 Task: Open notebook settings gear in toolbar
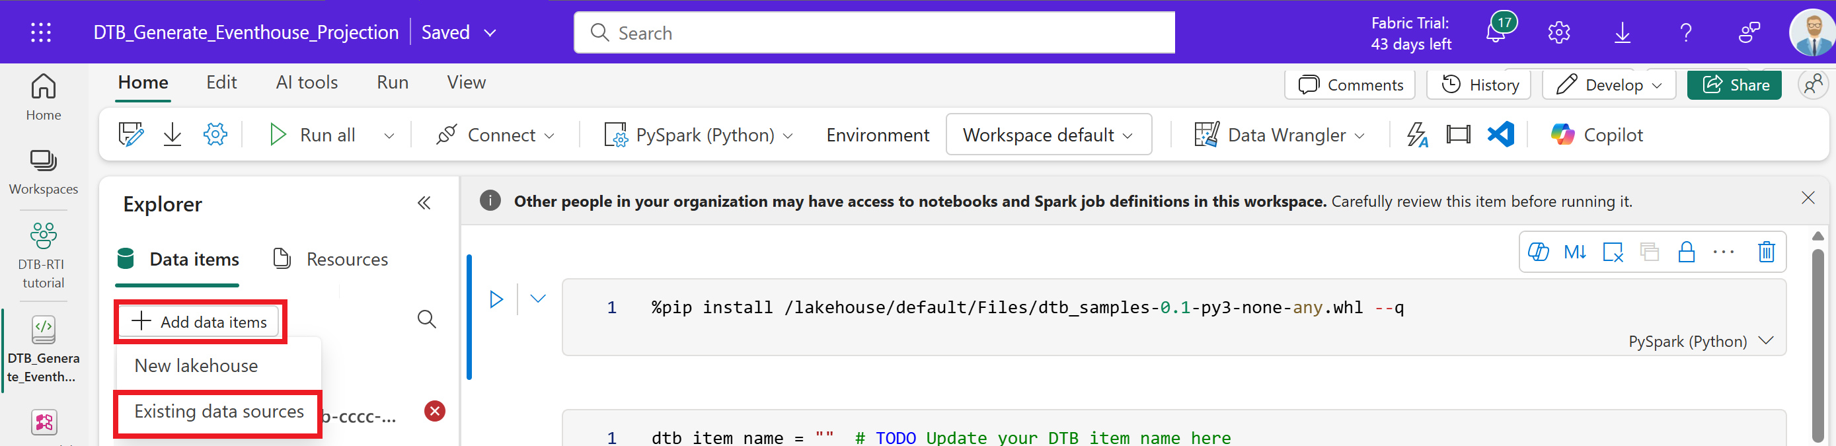click(215, 135)
